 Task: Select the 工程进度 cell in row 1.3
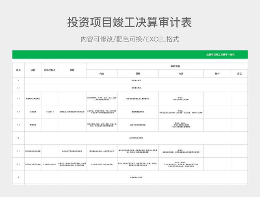tap(33, 112)
